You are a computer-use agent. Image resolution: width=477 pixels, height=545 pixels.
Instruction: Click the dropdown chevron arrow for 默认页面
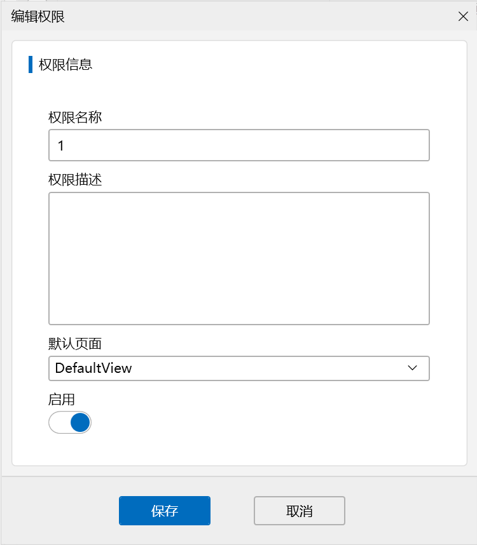coord(412,368)
